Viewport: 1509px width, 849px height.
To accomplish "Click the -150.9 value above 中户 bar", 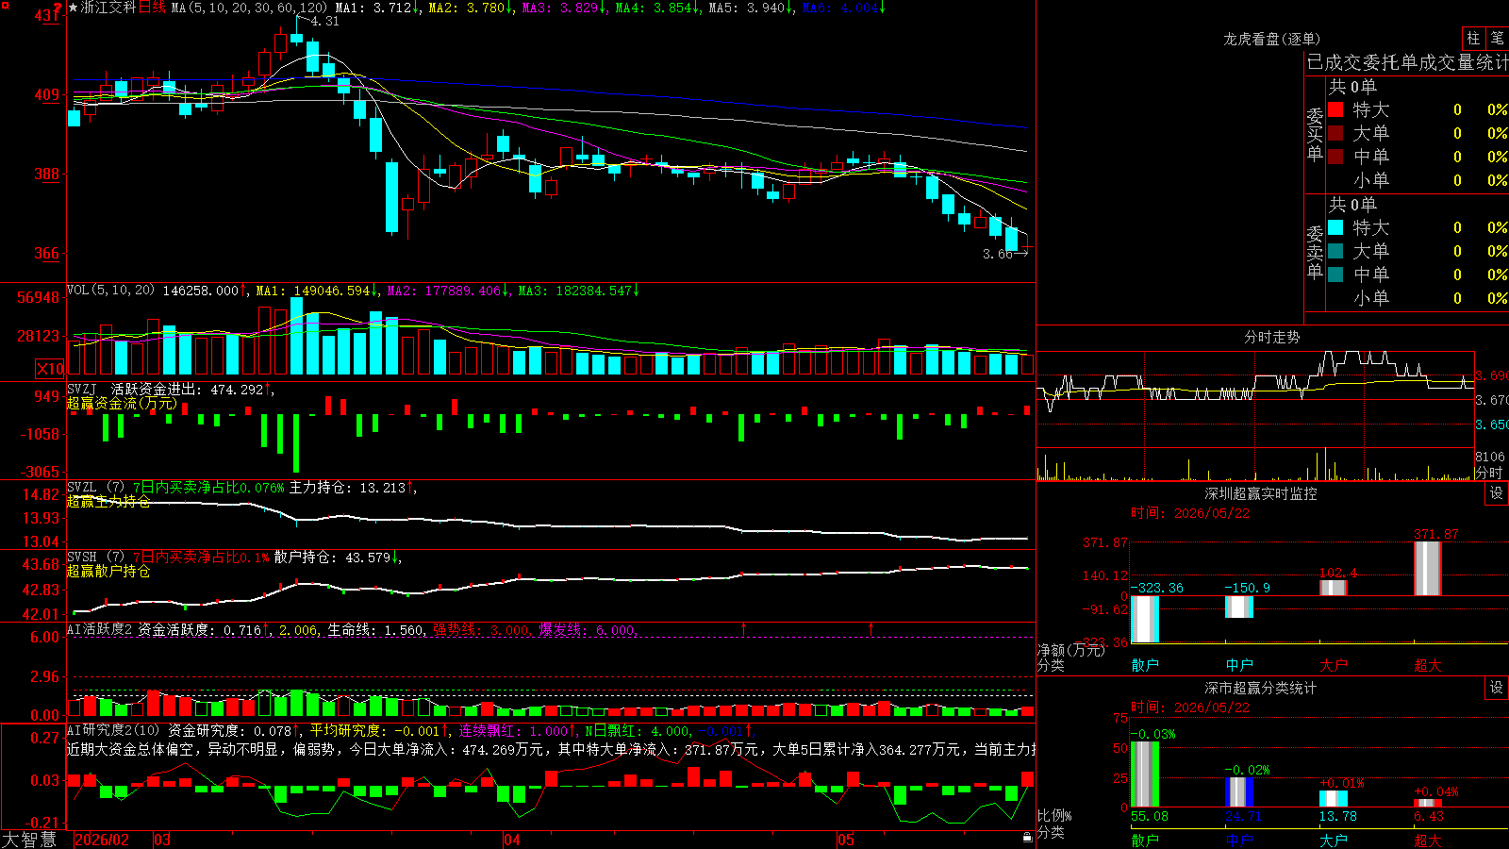I will click(x=1247, y=588).
